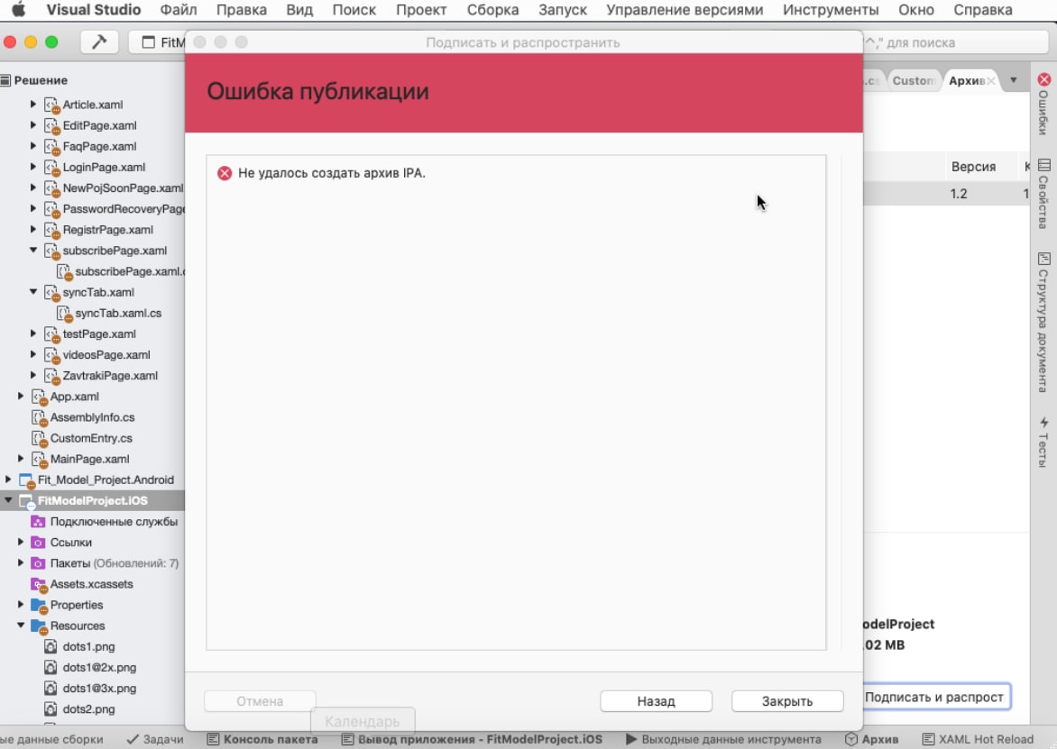Open the Тесты side panel
The image size is (1057, 749).
pyautogui.click(x=1043, y=442)
